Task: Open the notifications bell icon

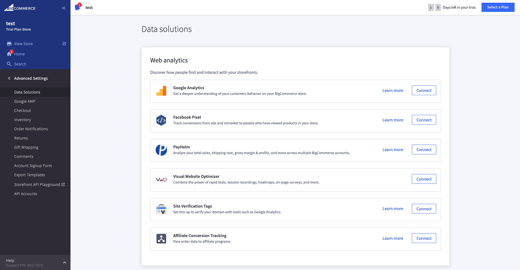Action: click(x=78, y=7)
